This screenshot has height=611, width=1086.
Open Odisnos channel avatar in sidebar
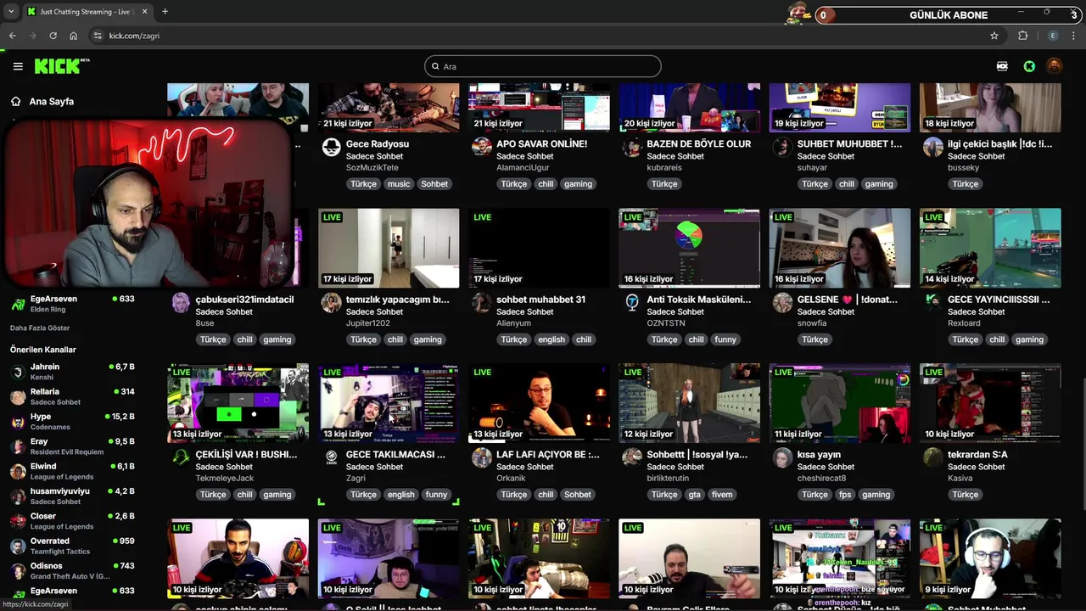[x=18, y=570]
